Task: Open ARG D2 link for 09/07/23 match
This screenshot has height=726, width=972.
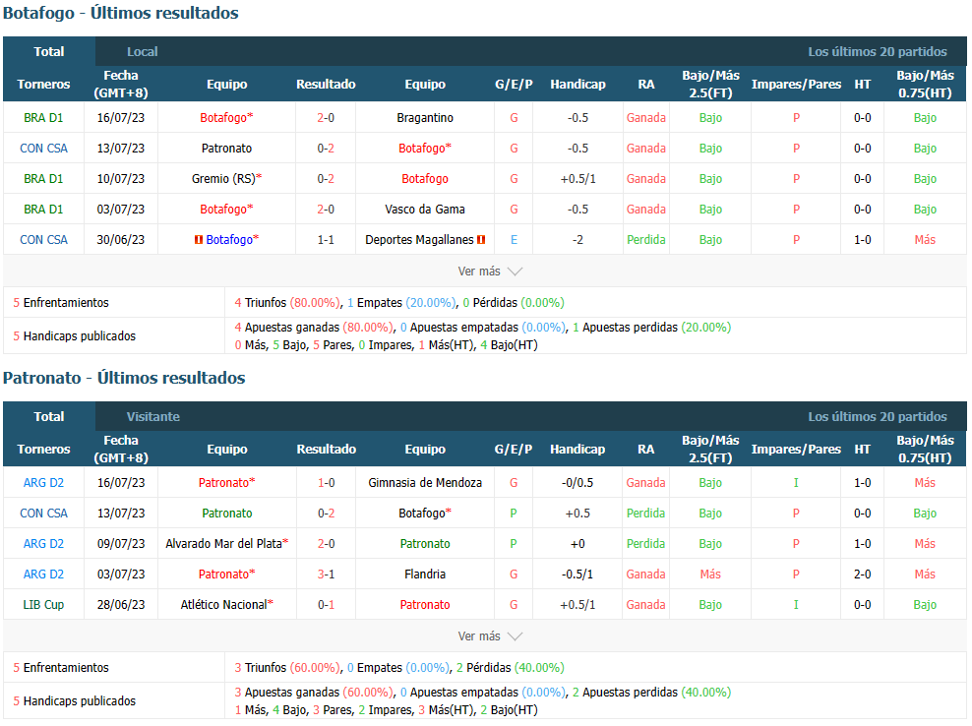Action: (x=43, y=544)
